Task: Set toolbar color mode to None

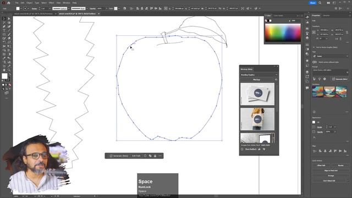Action: click(10, 85)
